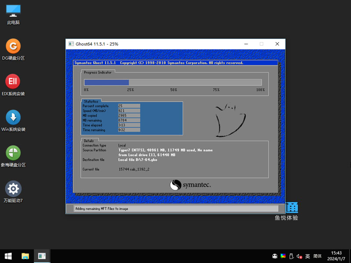
Task: Click the "from Local drive [1], 61440 MB" line
Action: pos(147,155)
